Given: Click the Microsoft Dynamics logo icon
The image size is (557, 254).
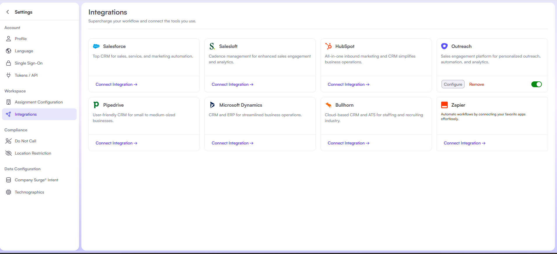Looking at the screenshot, I should pyautogui.click(x=212, y=105).
